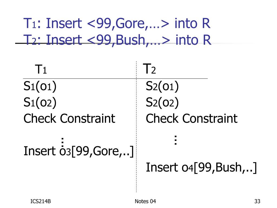Screen dimensions: 277x208
Task: Click slide number 33
Action: (x=257, y=201)
